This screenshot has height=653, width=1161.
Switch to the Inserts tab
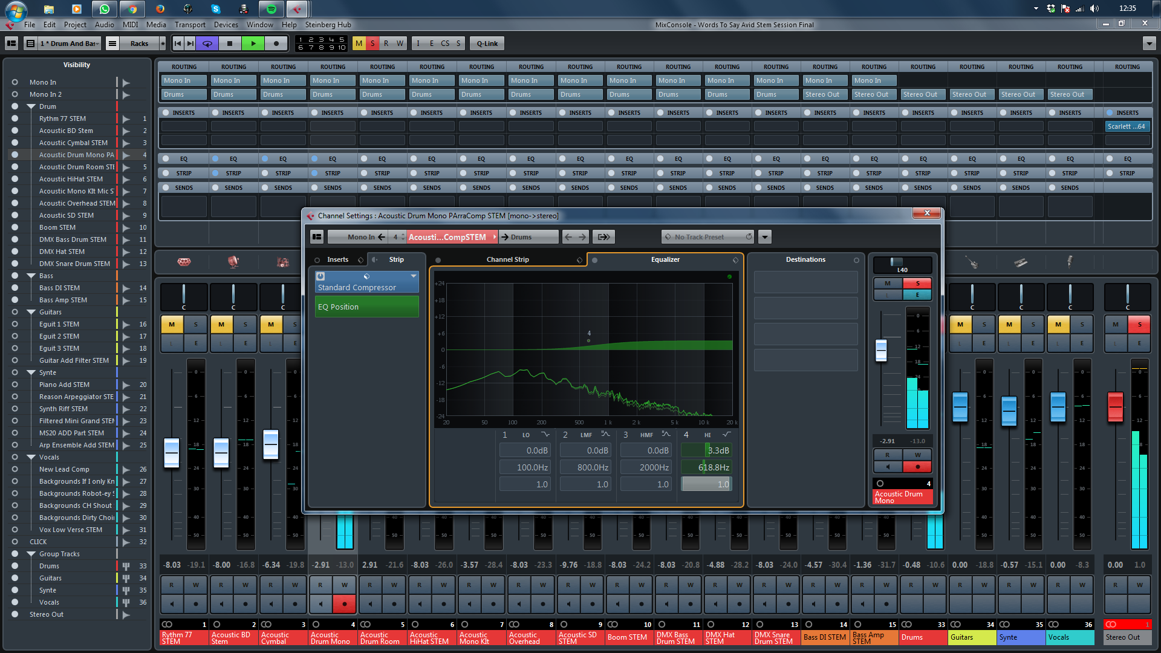(x=337, y=259)
